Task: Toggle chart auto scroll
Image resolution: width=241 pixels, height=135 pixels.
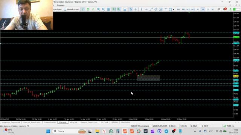Action: (114, 9)
